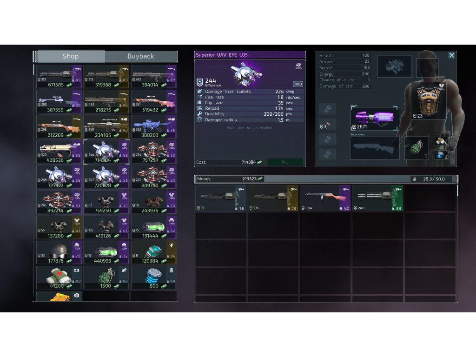Click the equipped medkit quick slot
476x357 pixels.
tap(442, 141)
